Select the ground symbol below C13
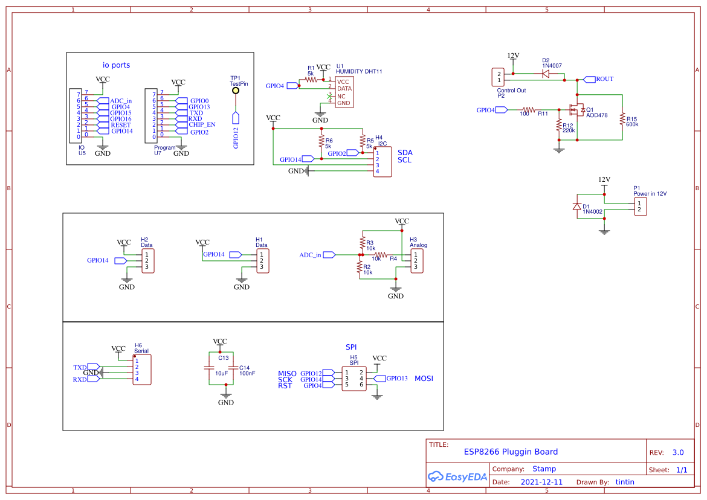707x500 pixels. click(x=226, y=395)
